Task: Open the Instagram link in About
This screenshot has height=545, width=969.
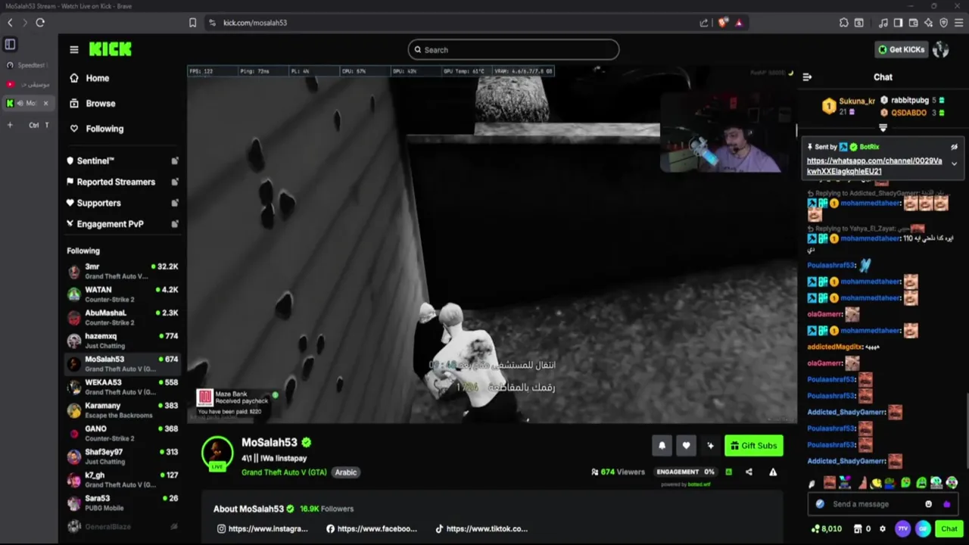Action: (262, 529)
